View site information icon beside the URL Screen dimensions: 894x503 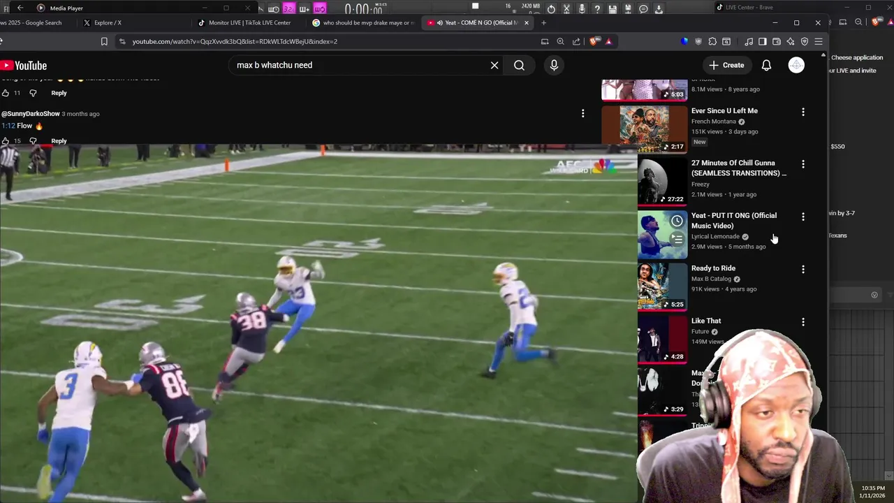pyautogui.click(x=122, y=41)
